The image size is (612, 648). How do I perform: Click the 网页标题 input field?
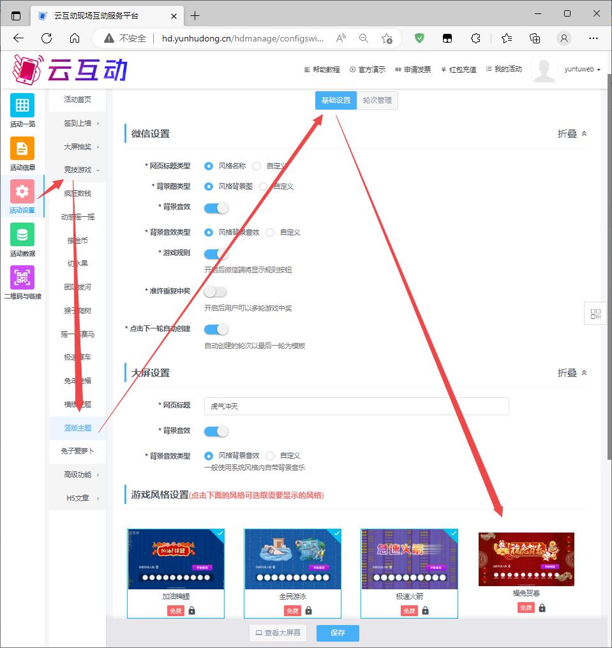[x=356, y=406]
